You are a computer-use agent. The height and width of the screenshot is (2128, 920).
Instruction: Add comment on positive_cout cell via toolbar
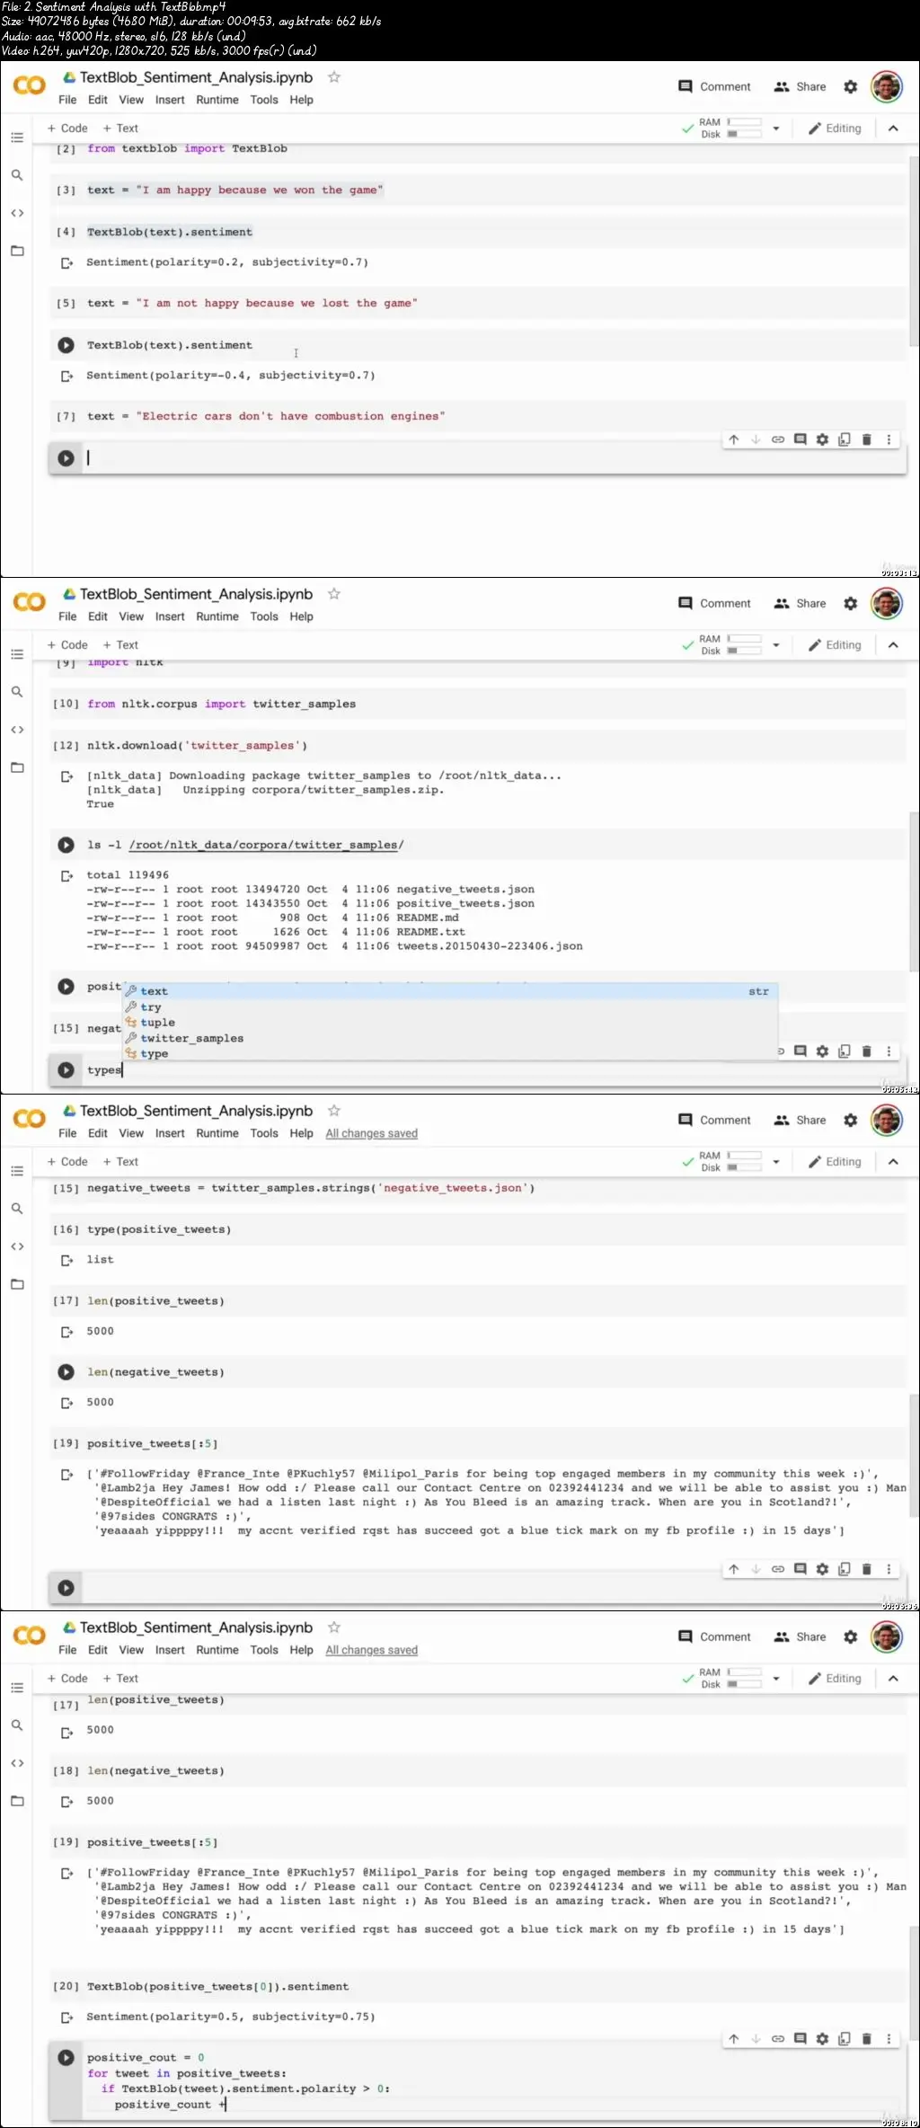[800, 2038]
